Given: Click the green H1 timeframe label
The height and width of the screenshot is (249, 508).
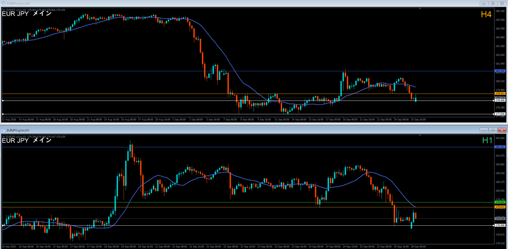Looking at the screenshot, I should pos(487,141).
